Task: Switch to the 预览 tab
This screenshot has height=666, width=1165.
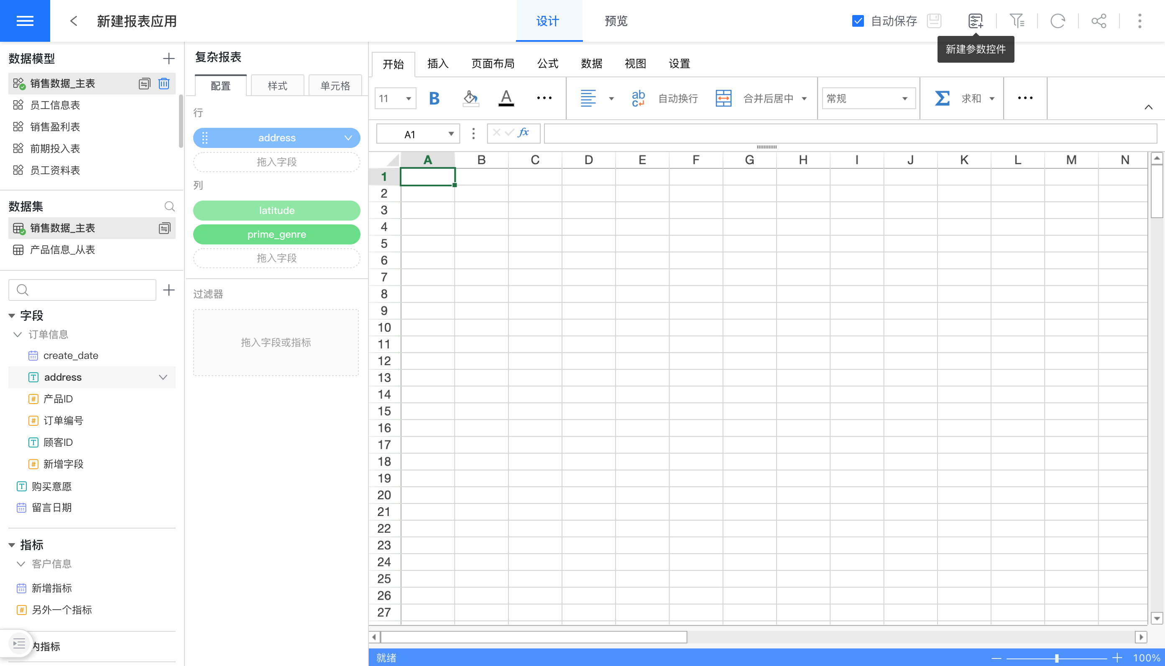Action: click(x=616, y=21)
